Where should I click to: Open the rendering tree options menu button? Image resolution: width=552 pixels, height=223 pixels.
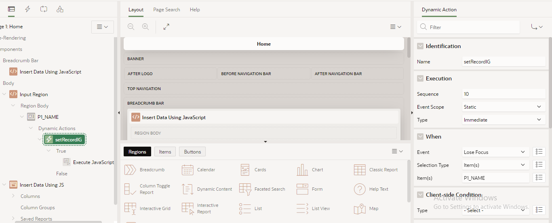coord(103,27)
